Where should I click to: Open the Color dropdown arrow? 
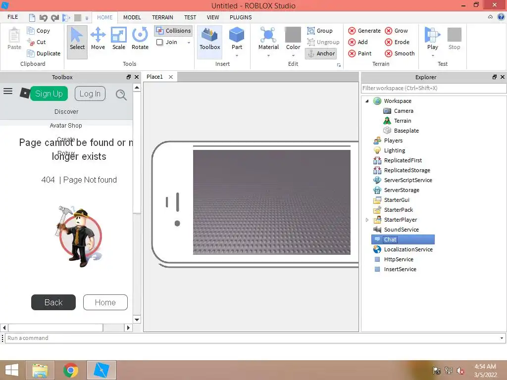pos(293,55)
